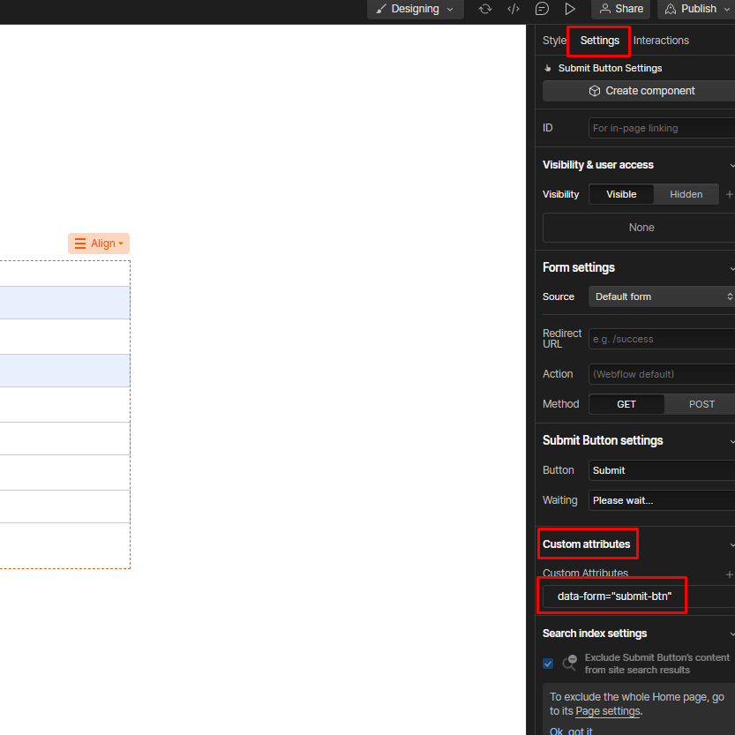Click the Ok, got it link

[x=571, y=731]
